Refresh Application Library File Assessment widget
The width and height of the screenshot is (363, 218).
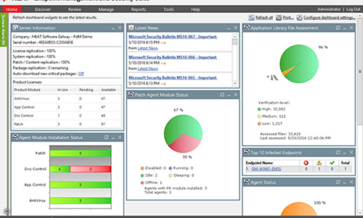[x=338, y=28]
